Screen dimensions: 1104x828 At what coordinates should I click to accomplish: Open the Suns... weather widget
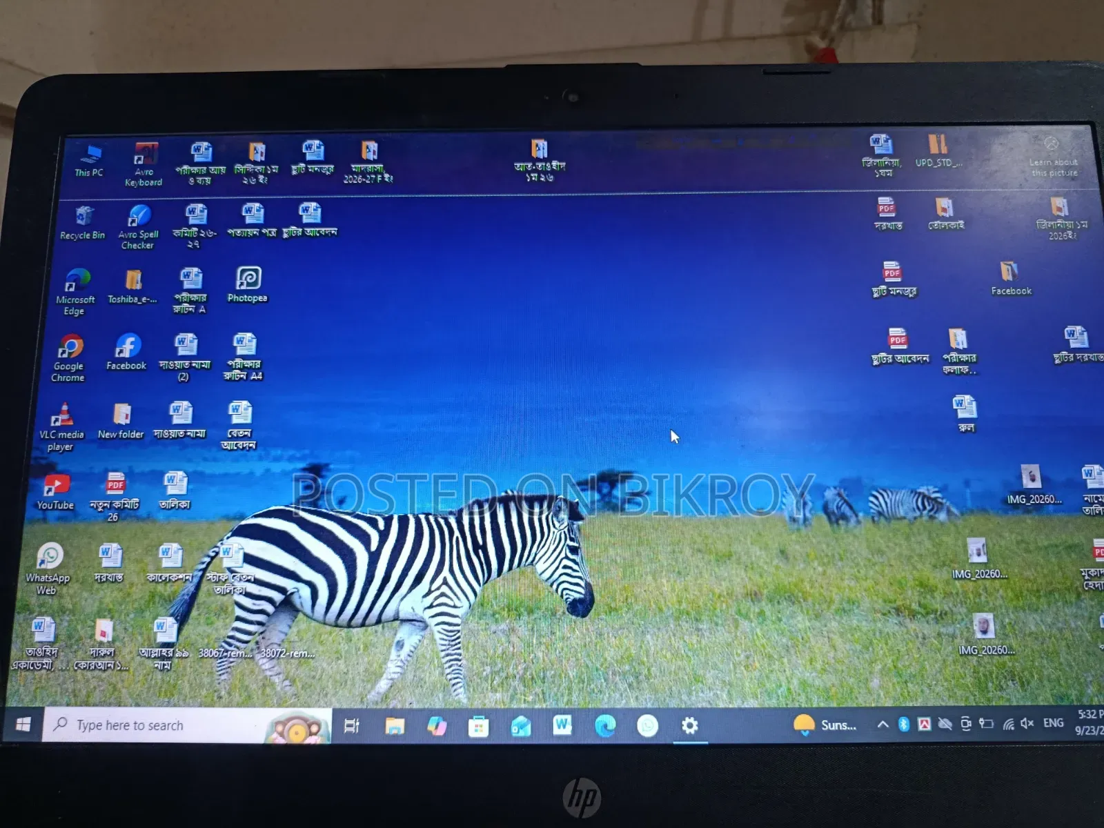825,724
